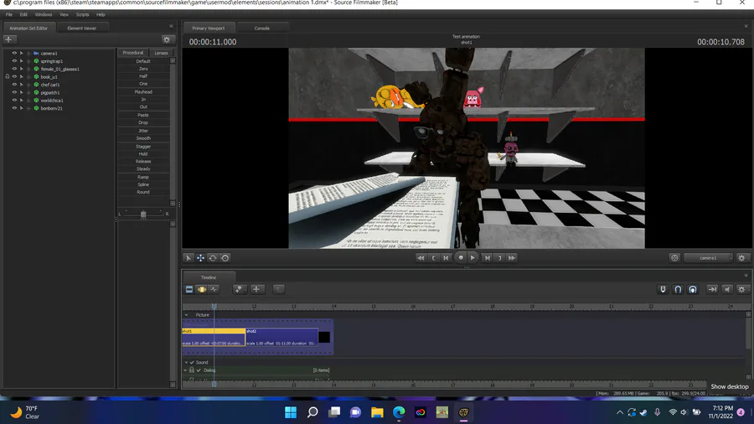Open the File menu
The image size is (754, 424).
[9, 14]
